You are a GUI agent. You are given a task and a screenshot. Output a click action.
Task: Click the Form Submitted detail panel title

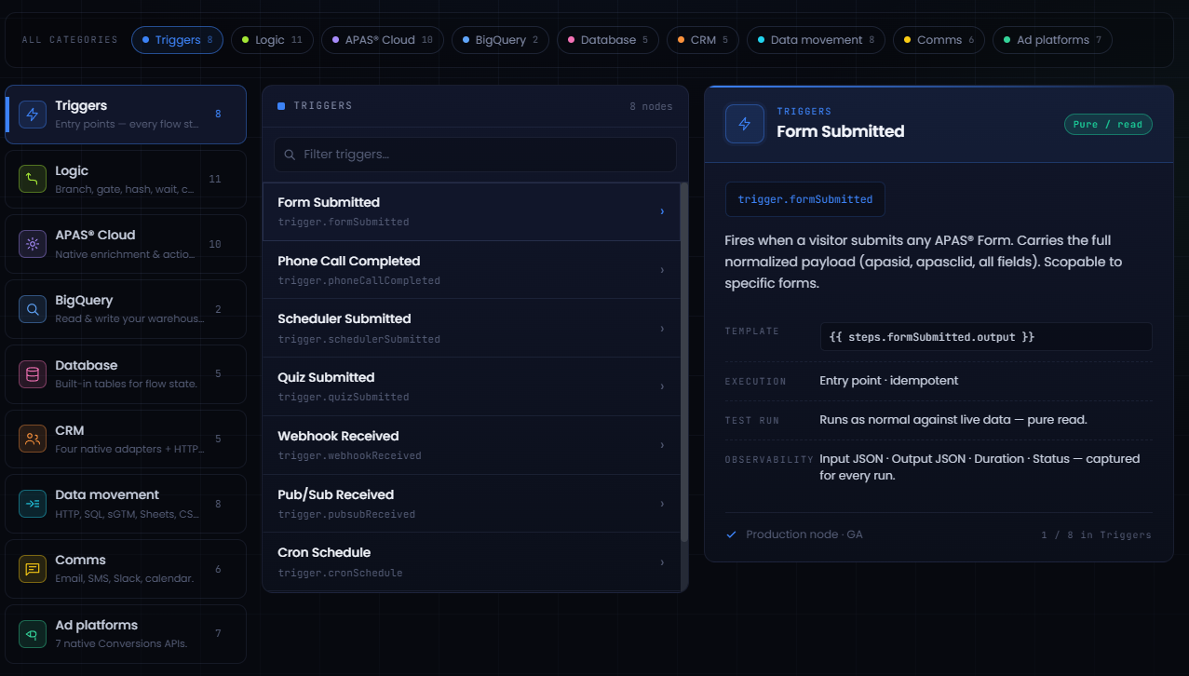tap(841, 132)
